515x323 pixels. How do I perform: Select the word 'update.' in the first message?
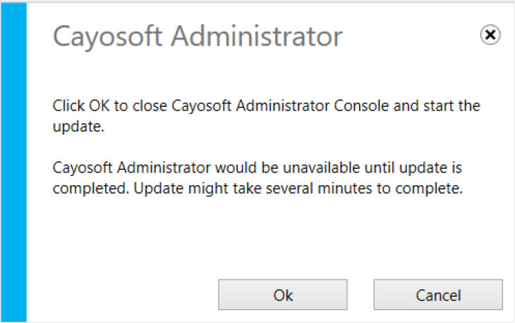(78, 127)
